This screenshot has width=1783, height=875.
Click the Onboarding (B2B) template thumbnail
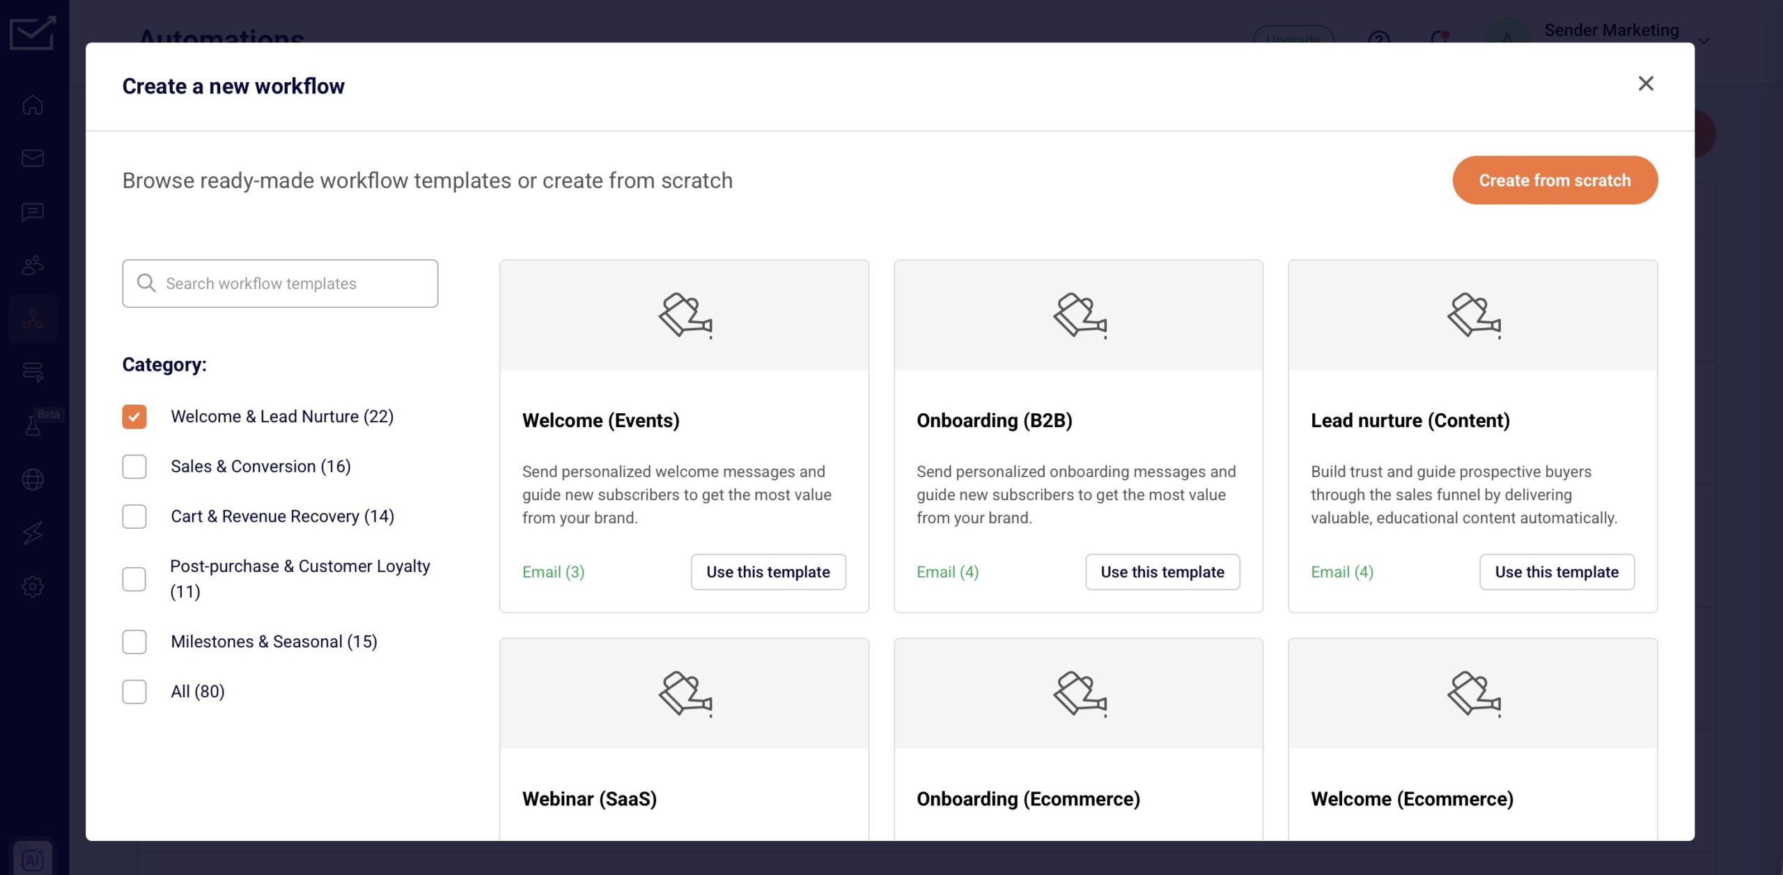[x=1078, y=315]
